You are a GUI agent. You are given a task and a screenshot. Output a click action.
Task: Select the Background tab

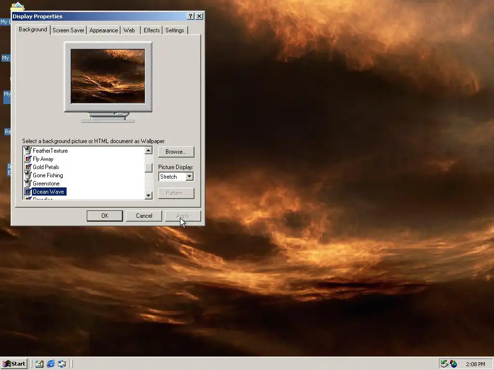[x=33, y=29]
